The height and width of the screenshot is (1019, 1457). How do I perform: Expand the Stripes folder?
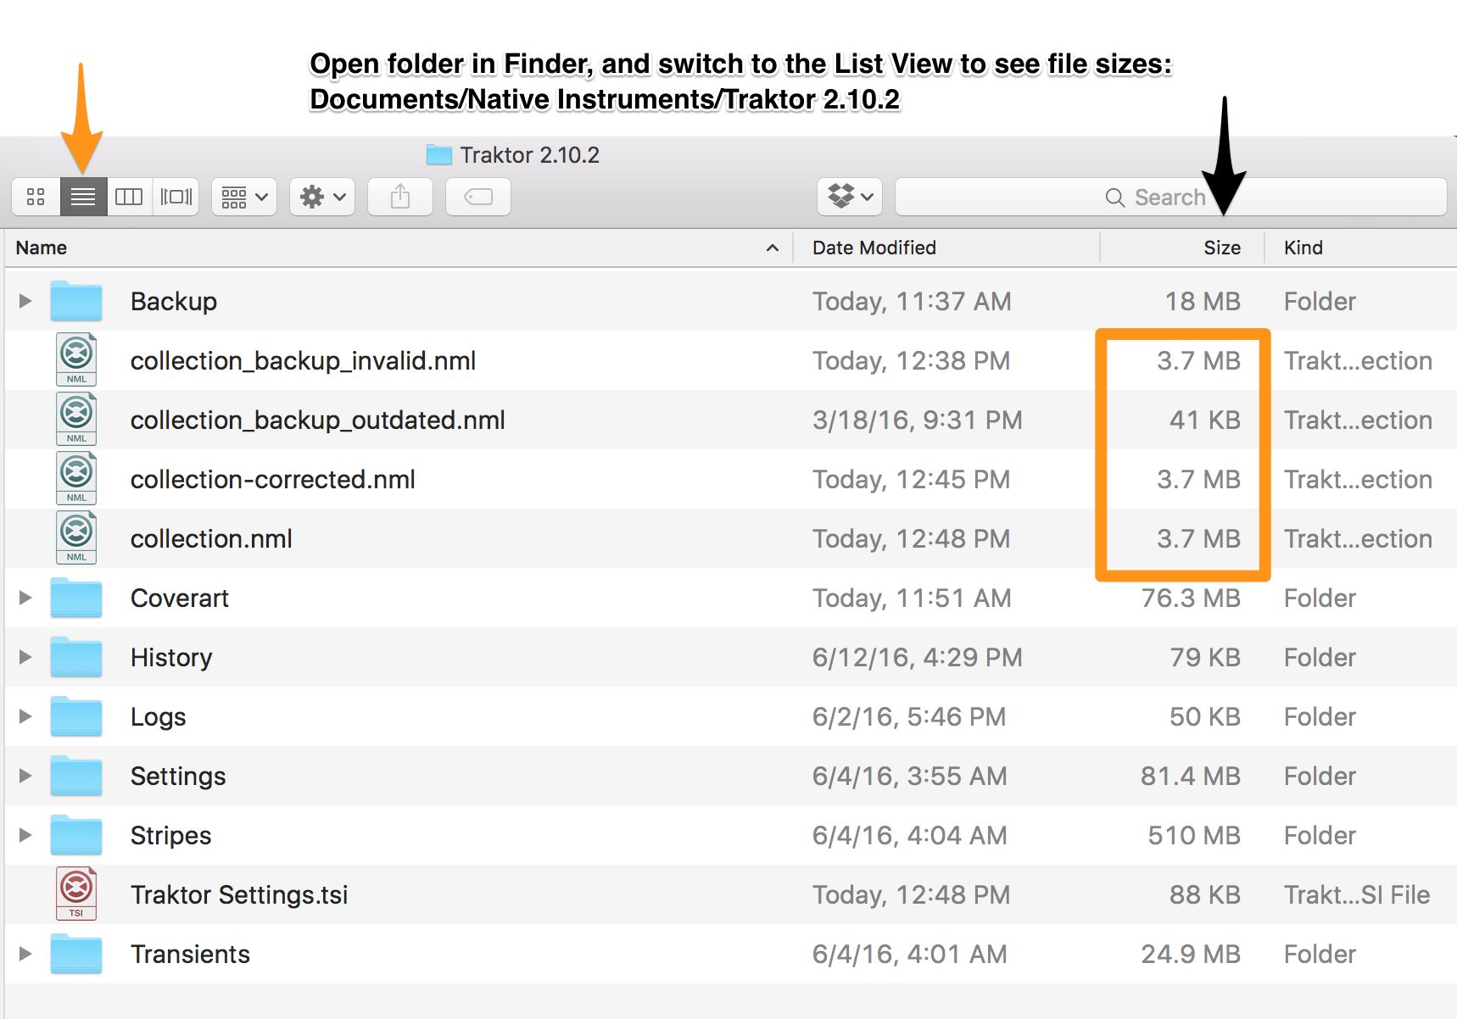(25, 835)
